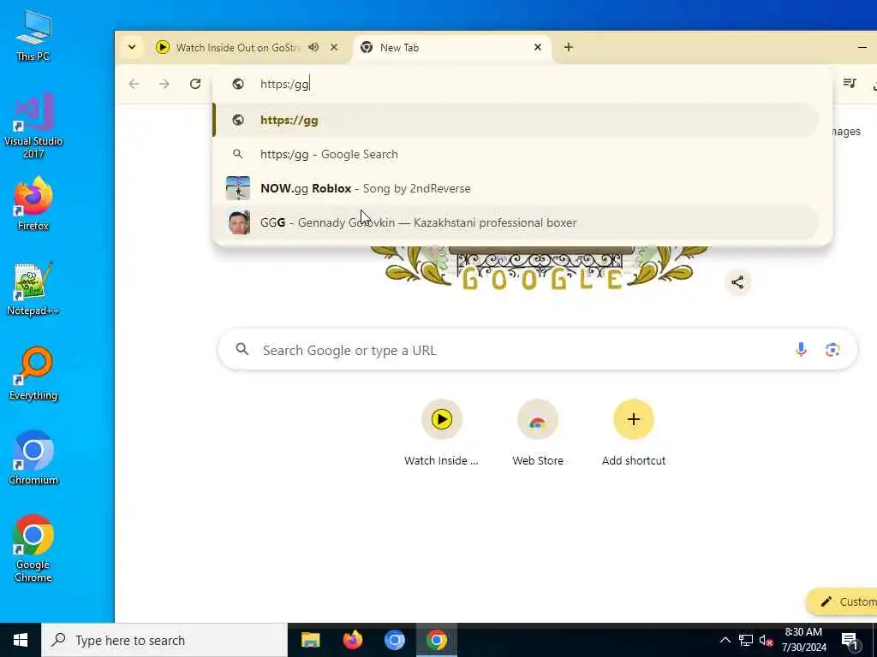Select Everything desktop icon
This screenshot has width=877, height=657.
[33, 373]
